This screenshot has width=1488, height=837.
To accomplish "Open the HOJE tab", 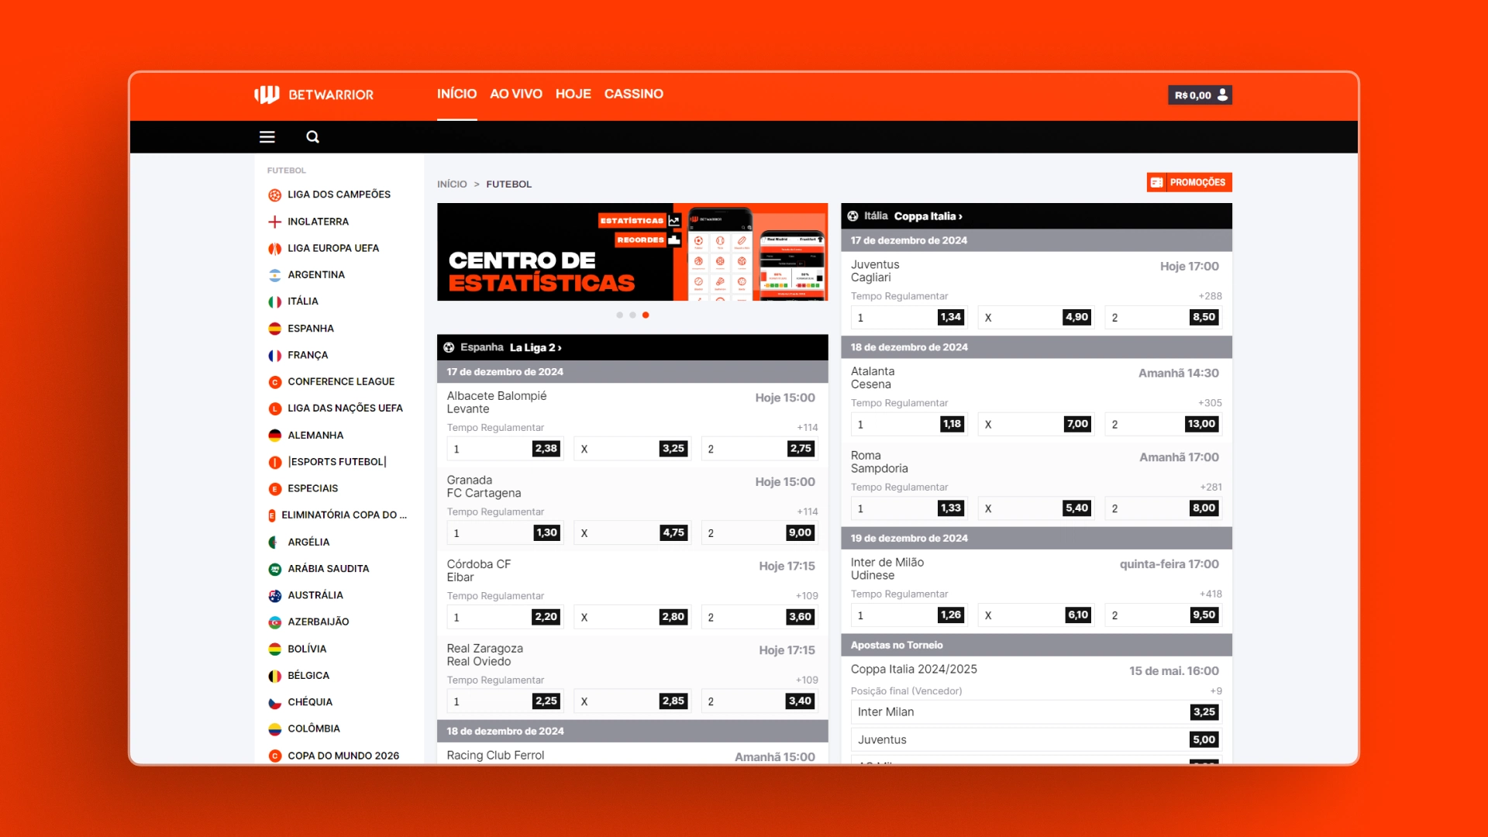I will tap(573, 94).
